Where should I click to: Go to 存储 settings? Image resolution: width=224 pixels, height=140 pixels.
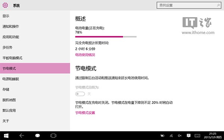[x=35, y=90]
